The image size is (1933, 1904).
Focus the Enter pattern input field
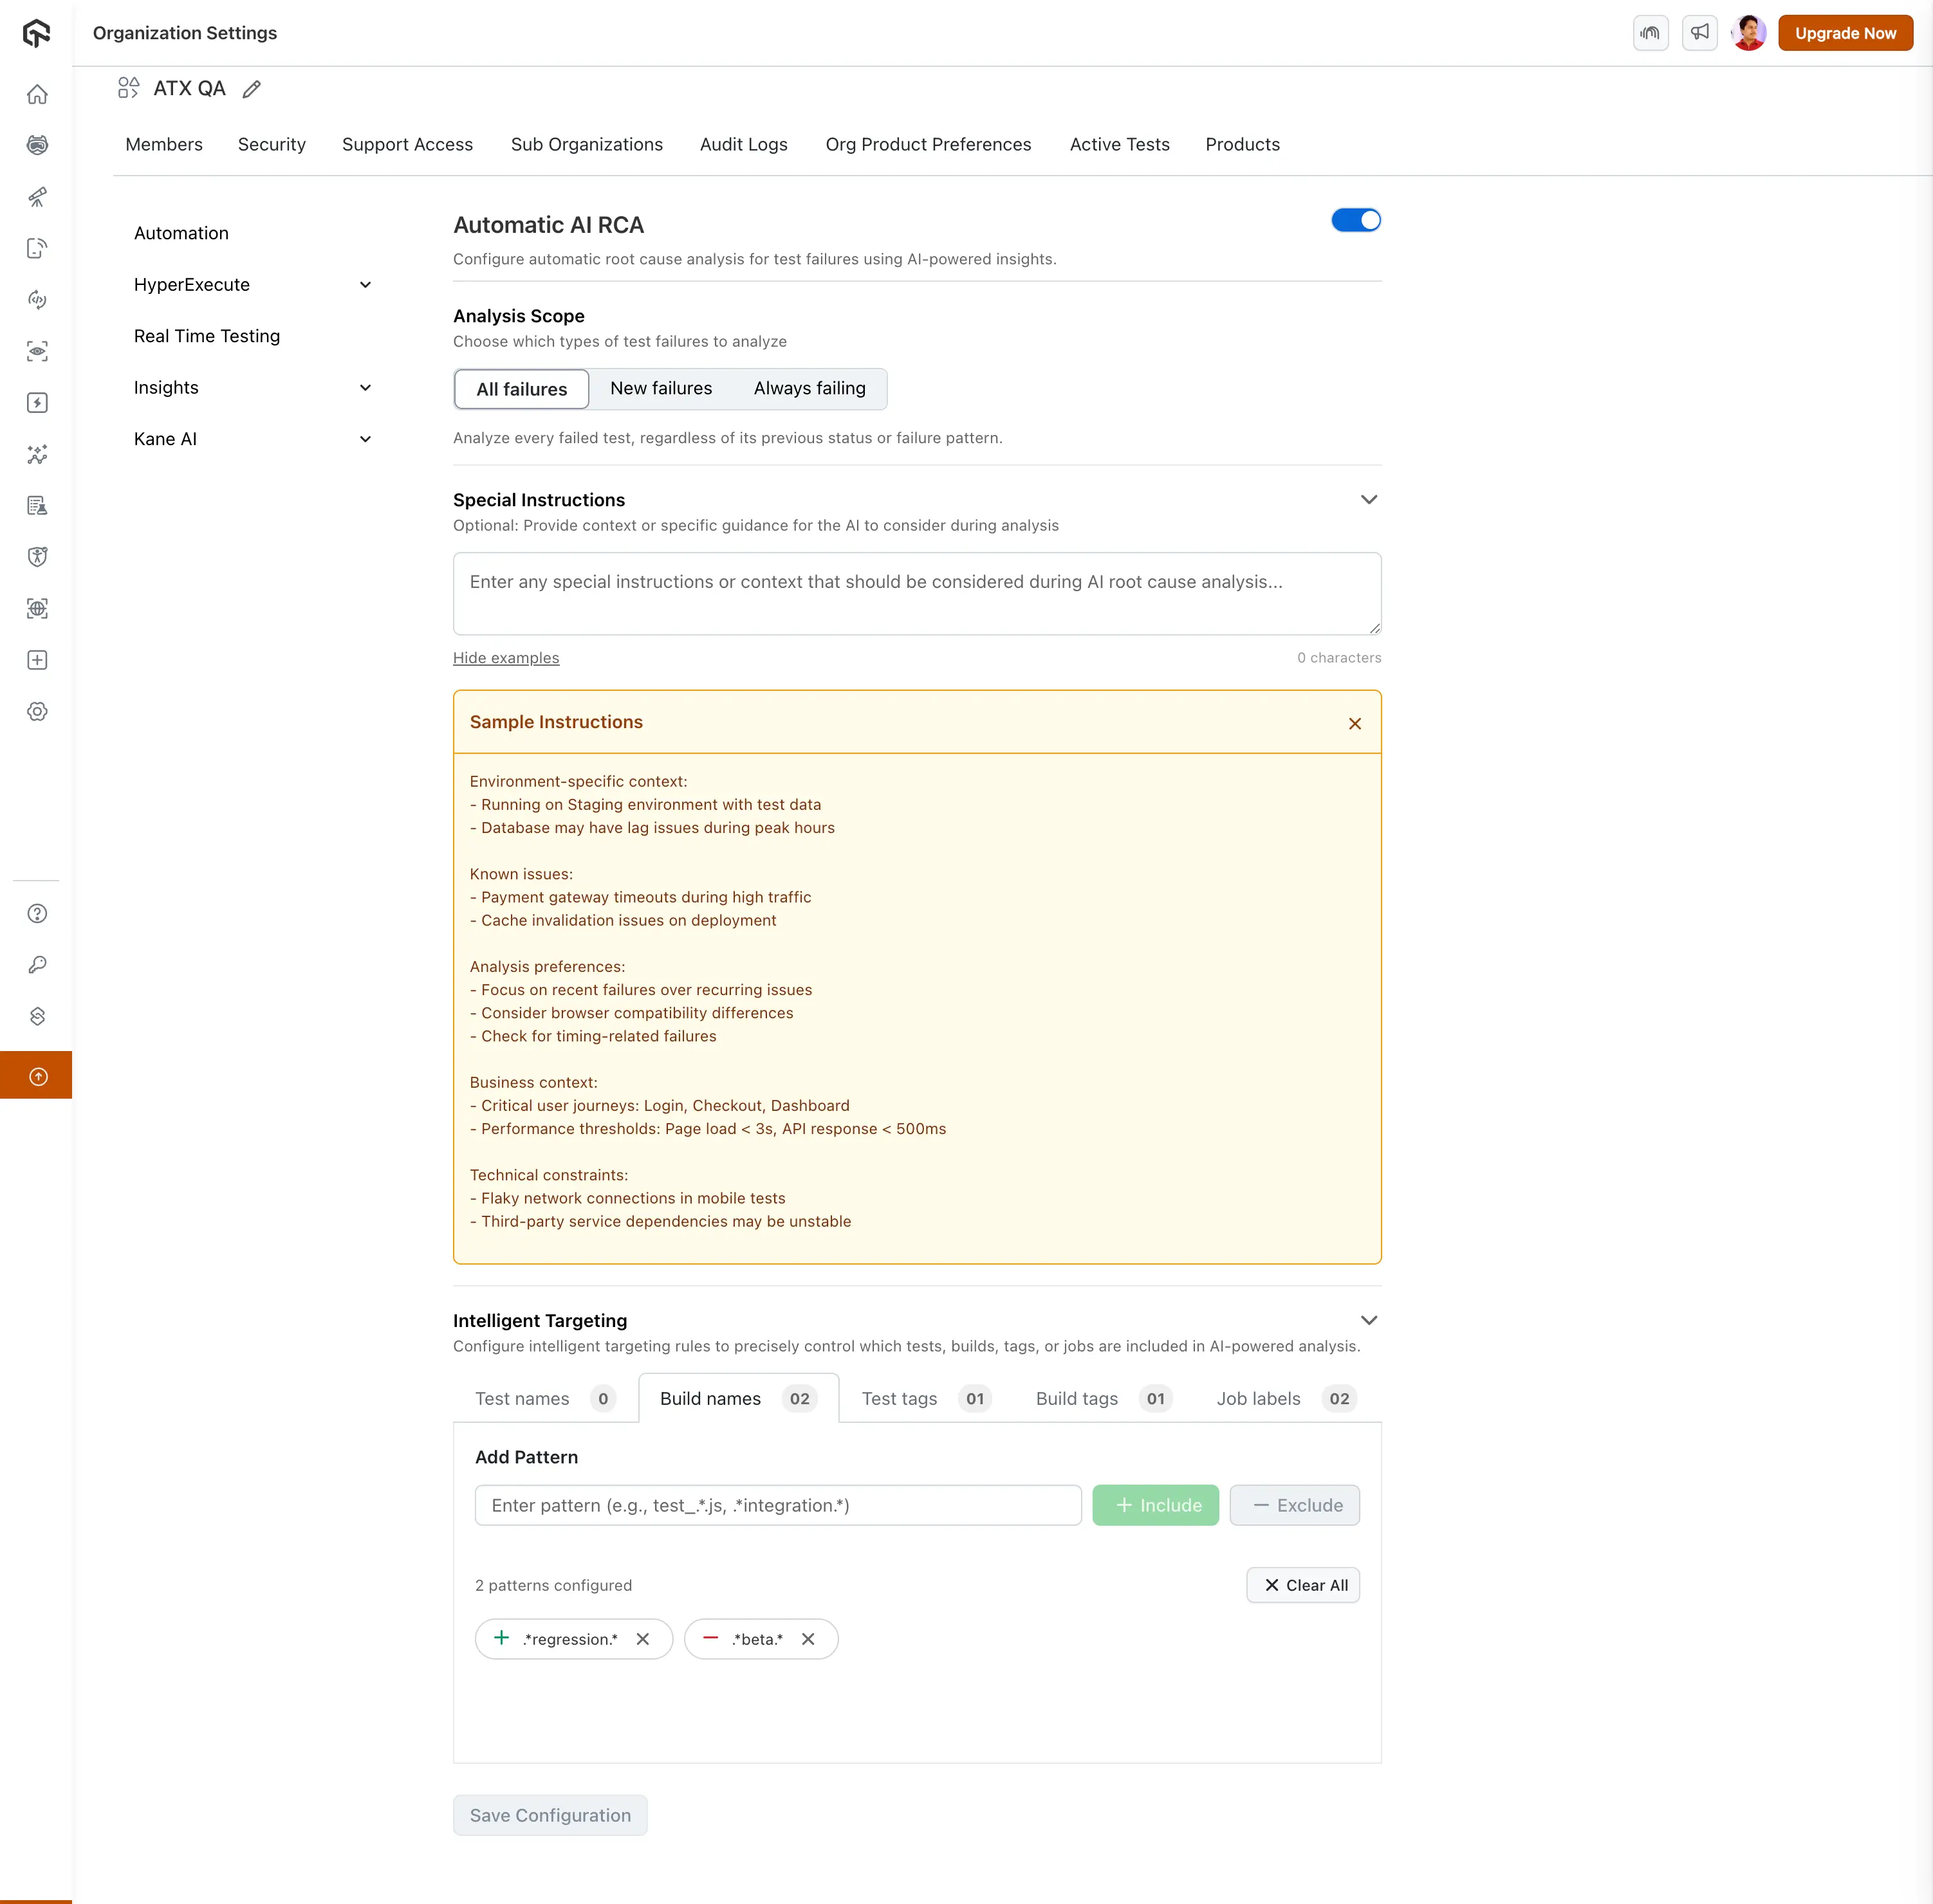[777, 1505]
